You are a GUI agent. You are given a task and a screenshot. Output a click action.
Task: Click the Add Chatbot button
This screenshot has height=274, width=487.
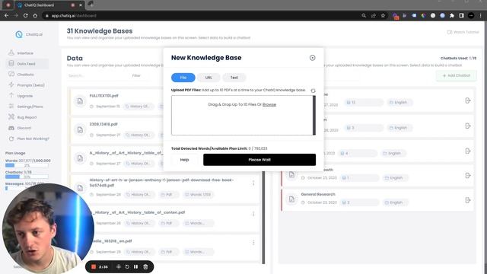point(456,75)
